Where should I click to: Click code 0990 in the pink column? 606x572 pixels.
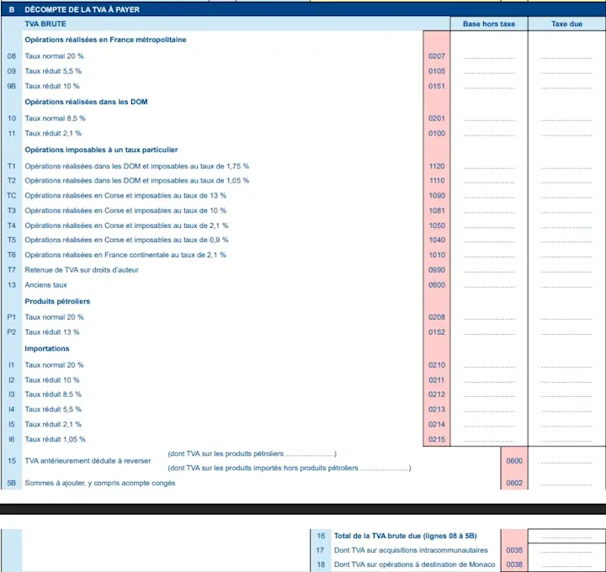(x=437, y=270)
